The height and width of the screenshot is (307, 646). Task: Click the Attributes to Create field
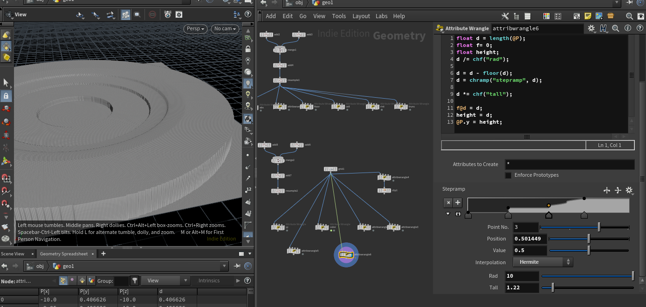570,165
